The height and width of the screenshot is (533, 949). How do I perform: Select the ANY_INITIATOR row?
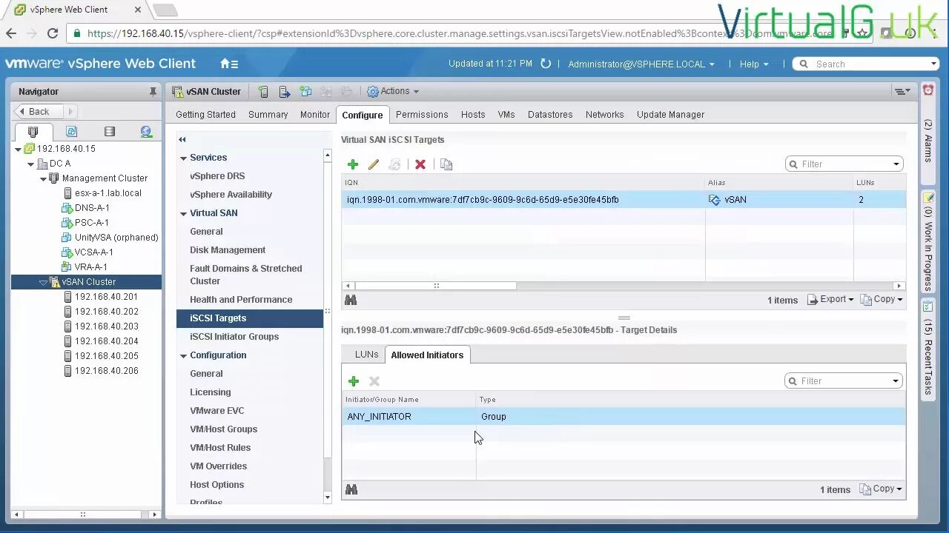[x=624, y=417]
